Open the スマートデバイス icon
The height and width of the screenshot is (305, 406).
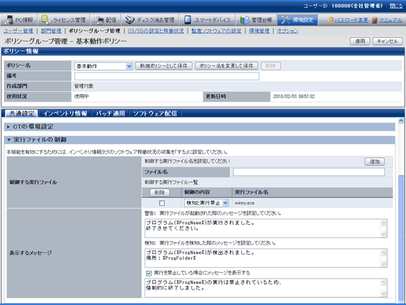[x=188, y=20]
